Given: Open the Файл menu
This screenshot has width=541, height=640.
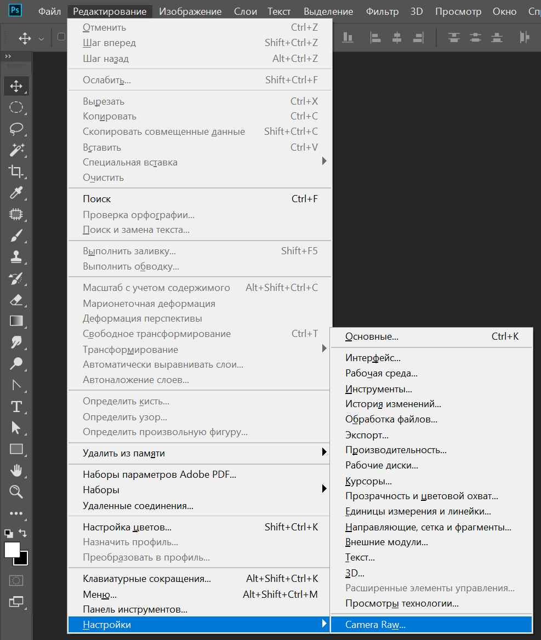Looking at the screenshot, I should [x=50, y=12].
